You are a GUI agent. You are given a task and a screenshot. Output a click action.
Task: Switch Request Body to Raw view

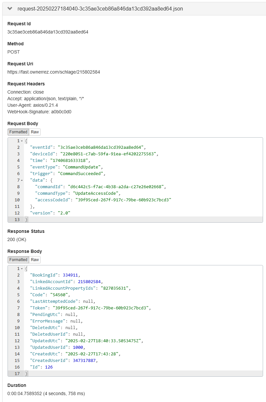35,132
